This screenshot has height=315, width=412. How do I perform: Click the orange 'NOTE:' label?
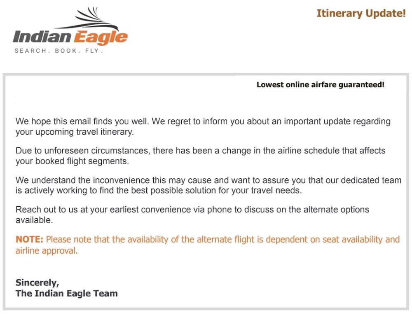[29, 239]
